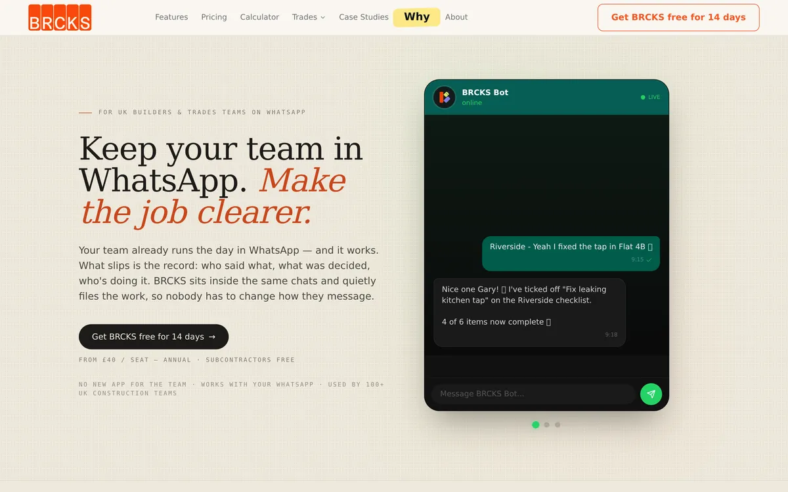Image resolution: width=788 pixels, height=492 pixels.
Task: Visit the About page link
Action: click(x=456, y=17)
